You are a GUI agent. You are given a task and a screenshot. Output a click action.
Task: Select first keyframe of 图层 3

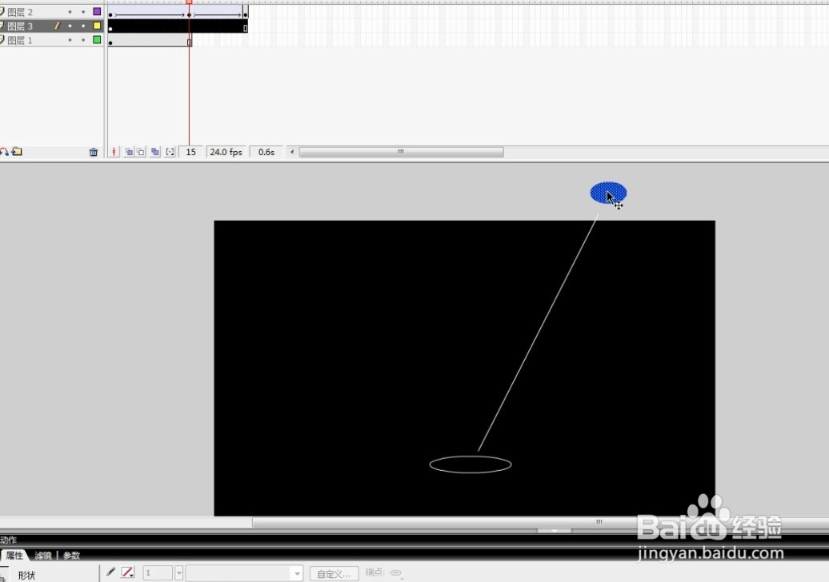pos(110,29)
